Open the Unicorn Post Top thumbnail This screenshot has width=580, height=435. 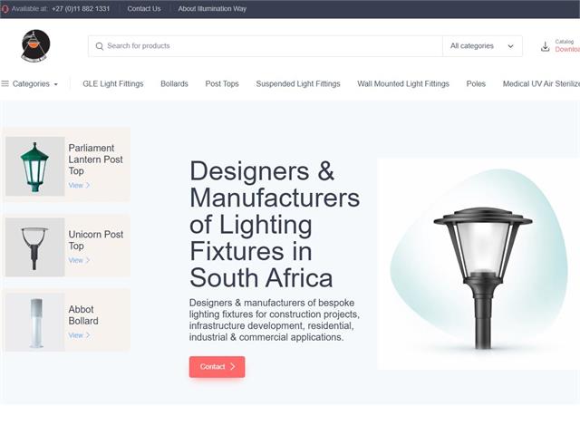click(x=34, y=246)
